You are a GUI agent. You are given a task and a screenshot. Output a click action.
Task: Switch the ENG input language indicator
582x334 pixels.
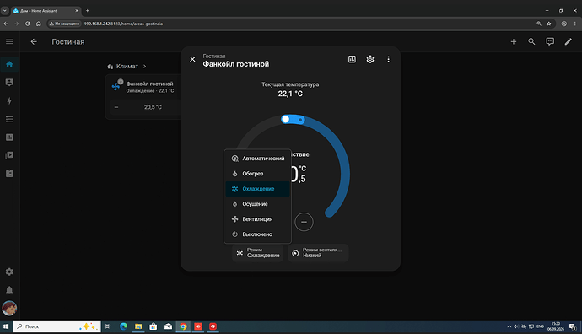pos(540,326)
